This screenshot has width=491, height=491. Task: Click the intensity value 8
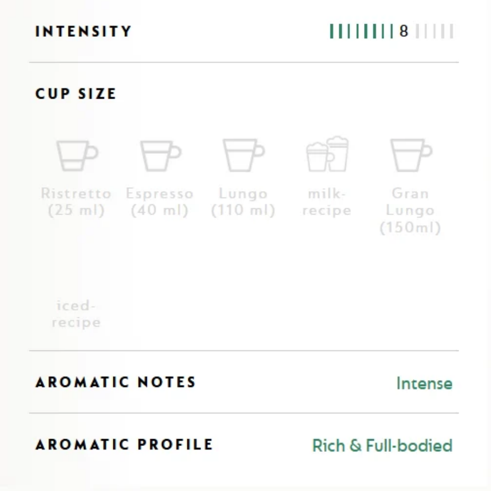pos(404,31)
